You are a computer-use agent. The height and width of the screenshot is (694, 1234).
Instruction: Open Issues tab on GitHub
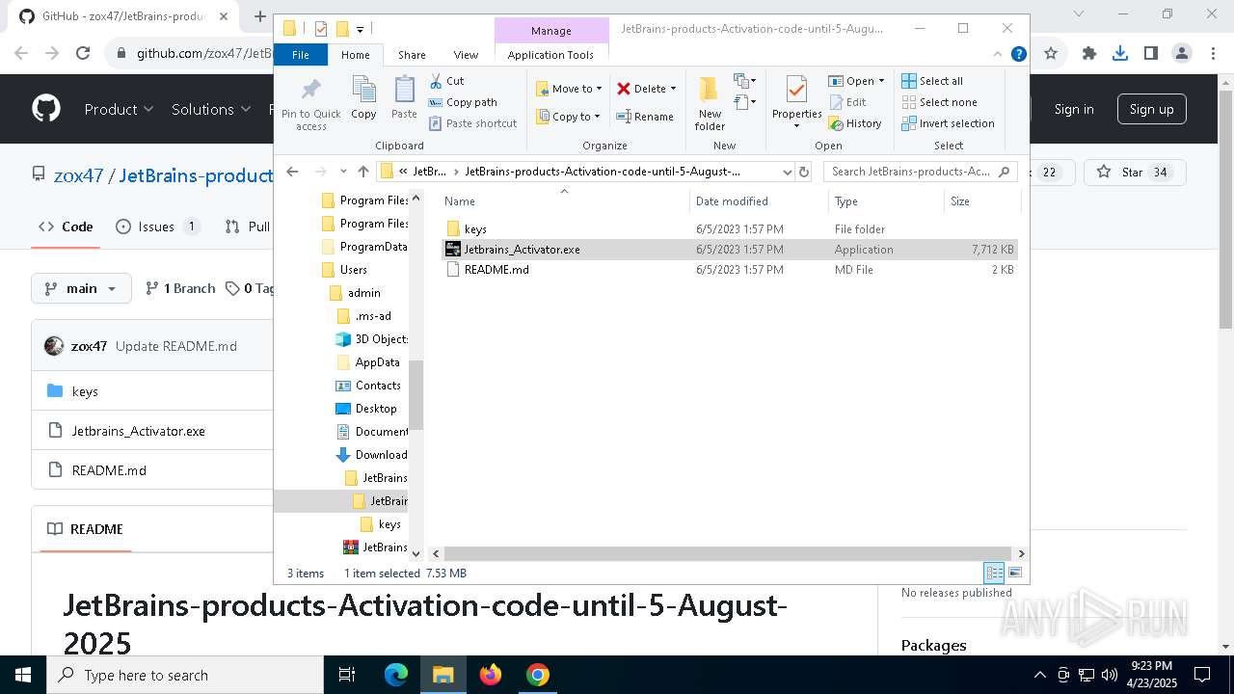tap(157, 227)
